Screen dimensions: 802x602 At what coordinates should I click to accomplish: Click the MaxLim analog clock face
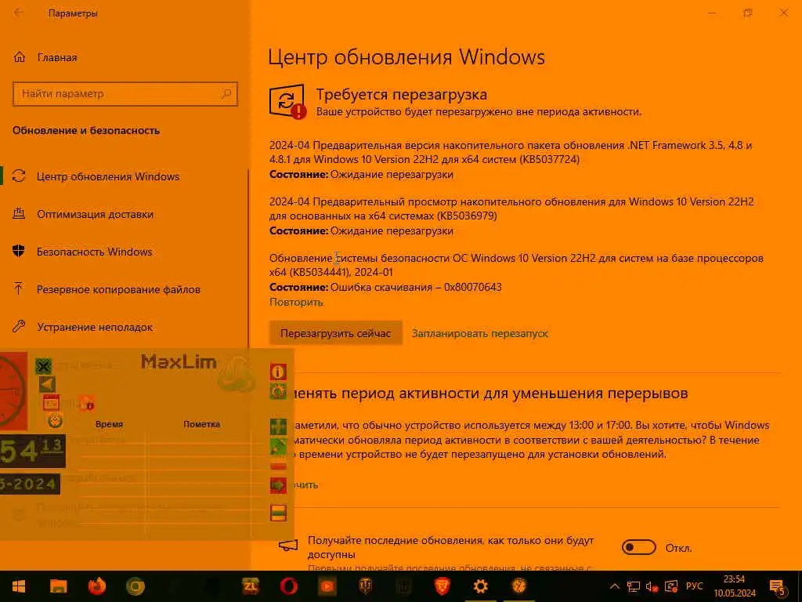click(x=13, y=391)
